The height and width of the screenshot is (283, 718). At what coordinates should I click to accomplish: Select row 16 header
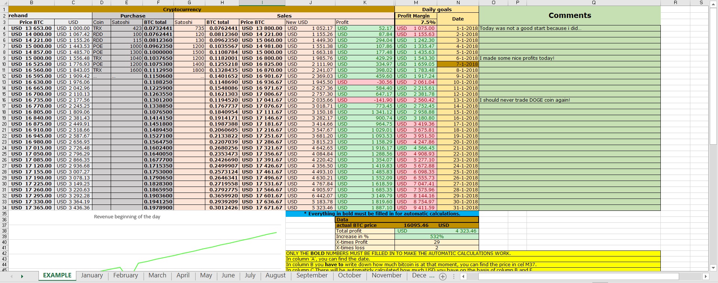[4, 100]
